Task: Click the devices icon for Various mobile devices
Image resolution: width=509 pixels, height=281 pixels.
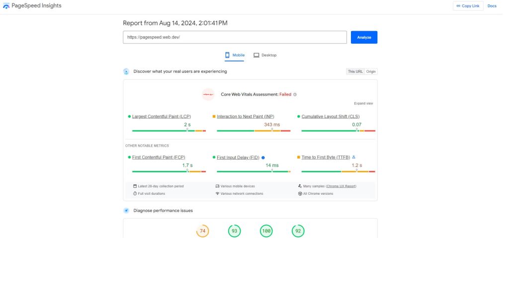Action: (x=218, y=186)
